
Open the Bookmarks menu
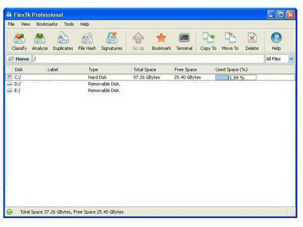click(47, 24)
